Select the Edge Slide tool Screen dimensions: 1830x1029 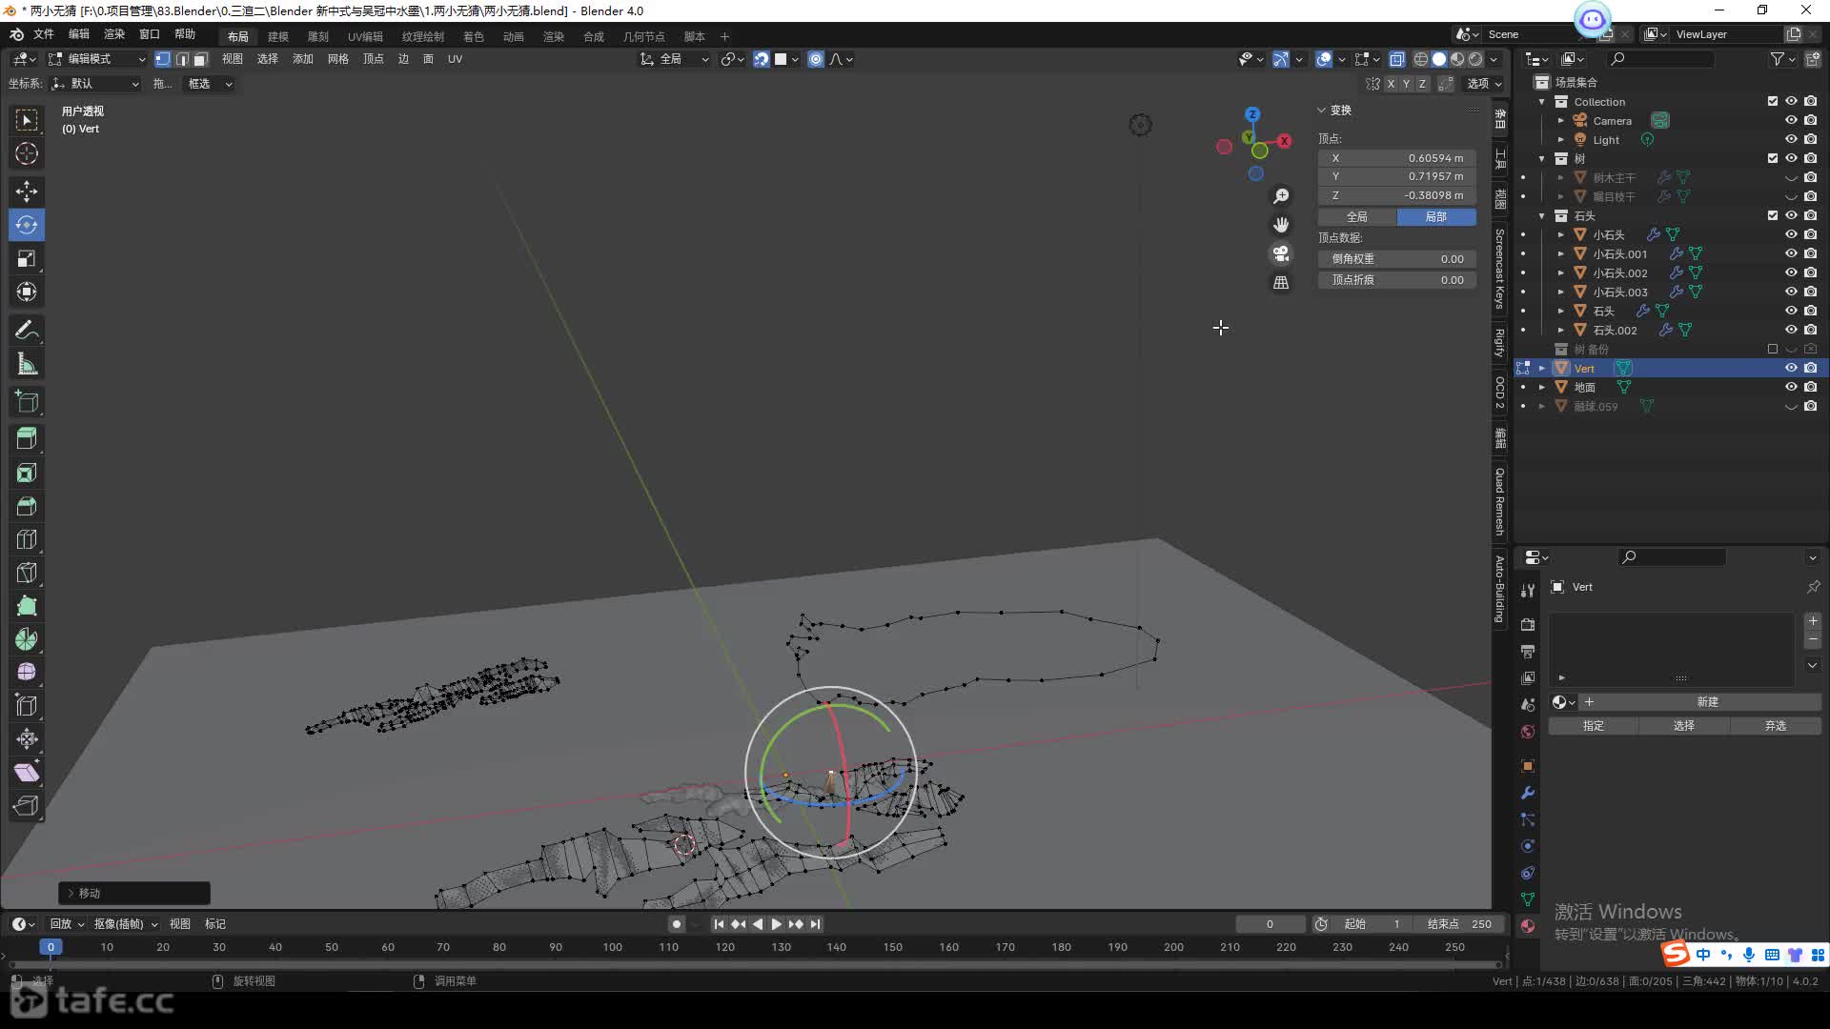point(27,706)
